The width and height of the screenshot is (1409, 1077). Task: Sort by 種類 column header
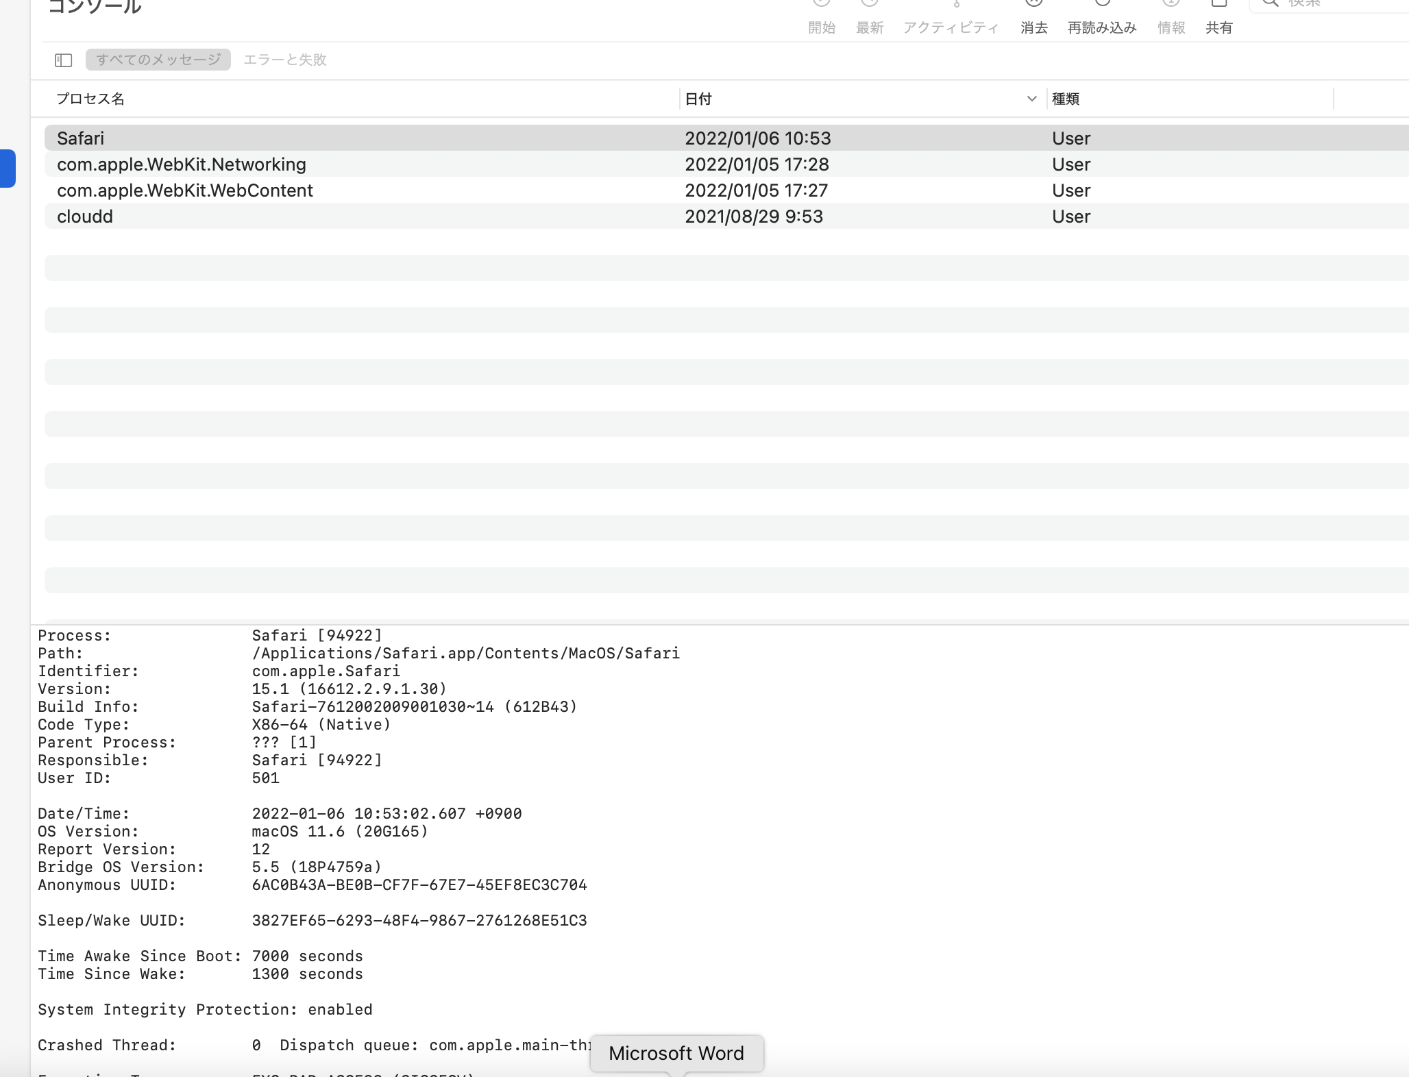pyautogui.click(x=1066, y=99)
